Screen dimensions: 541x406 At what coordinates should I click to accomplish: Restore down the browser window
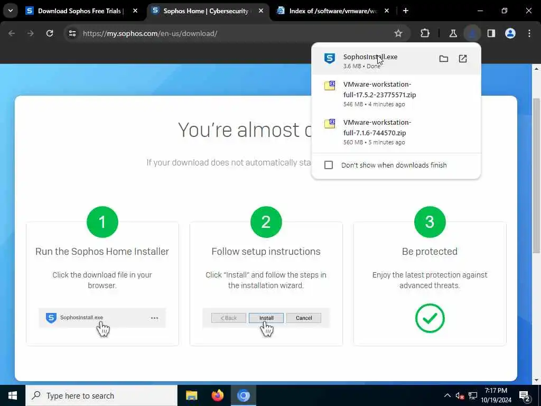click(504, 11)
